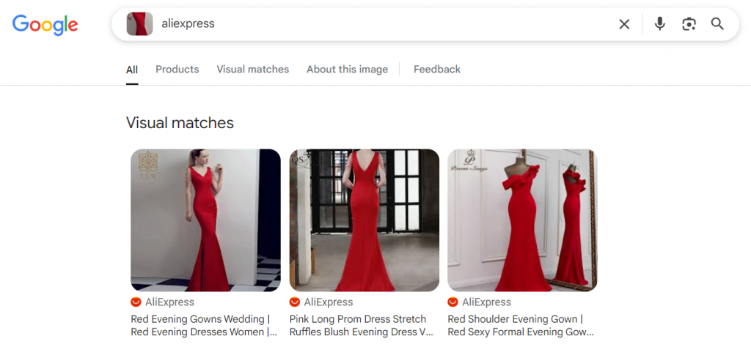
Task: Clear the search query with the X
Action: pos(624,24)
